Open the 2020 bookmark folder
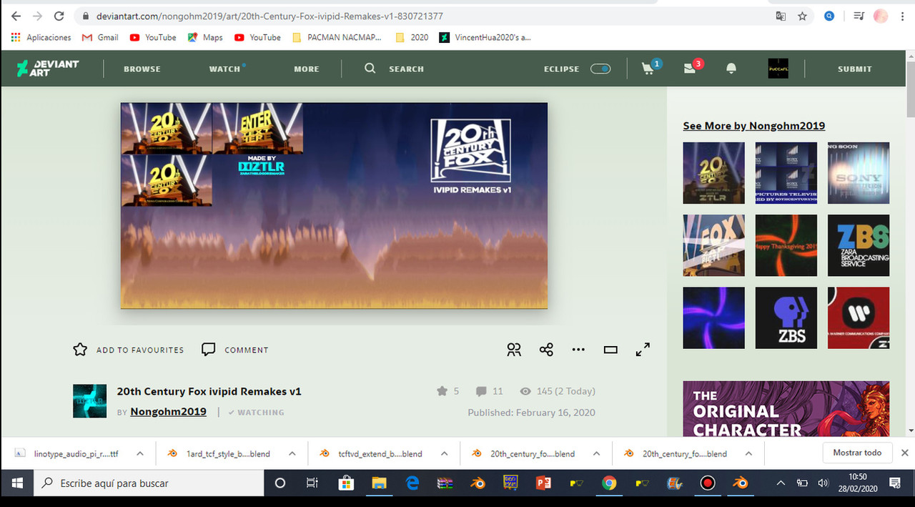The image size is (915, 507). [412, 37]
